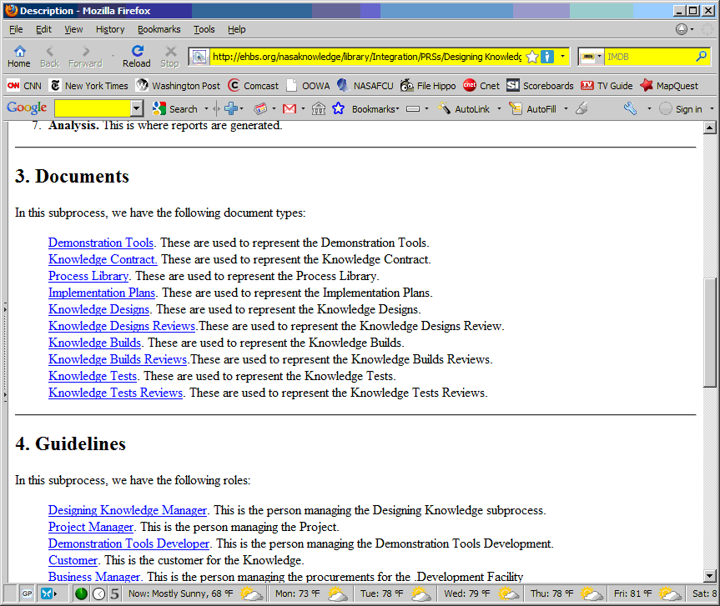Viewport: 720px width, 606px height.
Task: Open the CNN bookmark
Action: 25,86
